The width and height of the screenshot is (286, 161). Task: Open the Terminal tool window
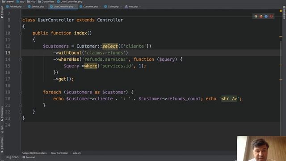point(29,157)
